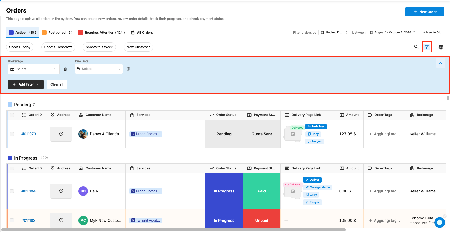Screen dimensions: 450x232
Task: Toggle the filter funnel icon
Action: click(x=427, y=47)
